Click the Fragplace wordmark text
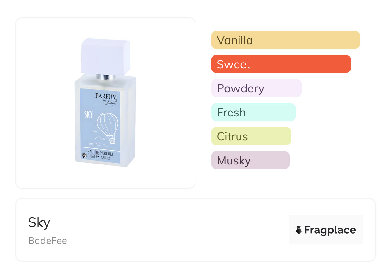Screen dimensions: 391x277 (330, 230)
